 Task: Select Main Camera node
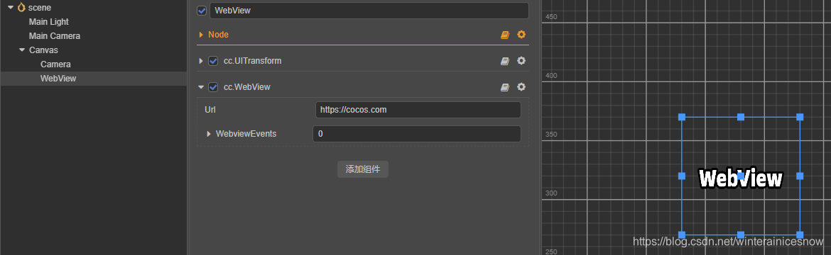(x=55, y=36)
